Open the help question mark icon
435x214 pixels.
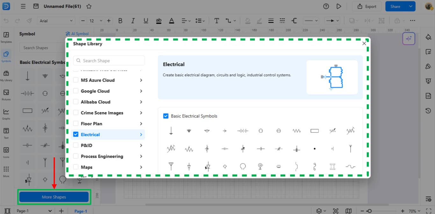326,6
